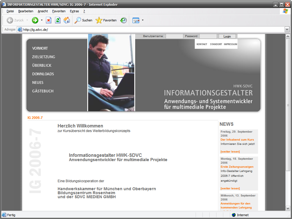Click scrollbar down arrow
This screenshot has width=292, height=219.
pyautogui.click(x=288, y=208)
